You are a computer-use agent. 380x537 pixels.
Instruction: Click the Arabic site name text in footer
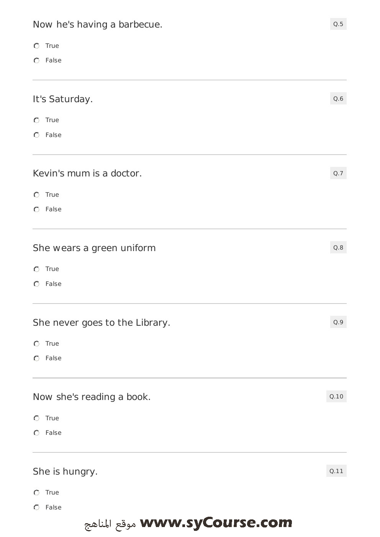click(x=110, y=524)
